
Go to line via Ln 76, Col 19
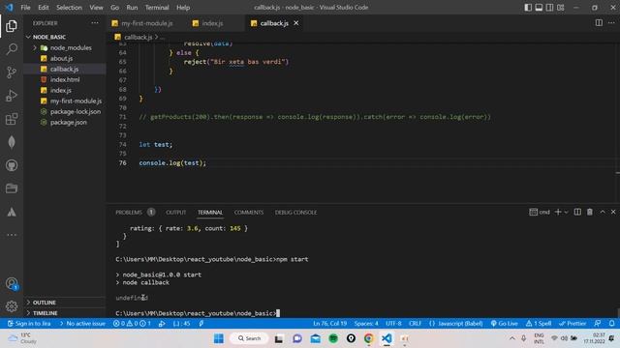tap(329, 323)
